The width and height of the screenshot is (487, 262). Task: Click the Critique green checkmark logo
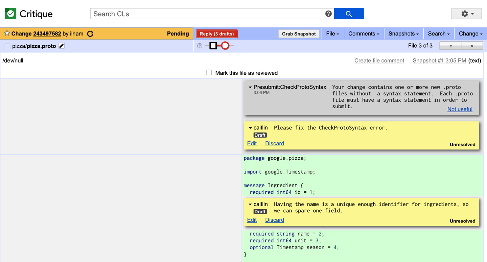point(11,14)
